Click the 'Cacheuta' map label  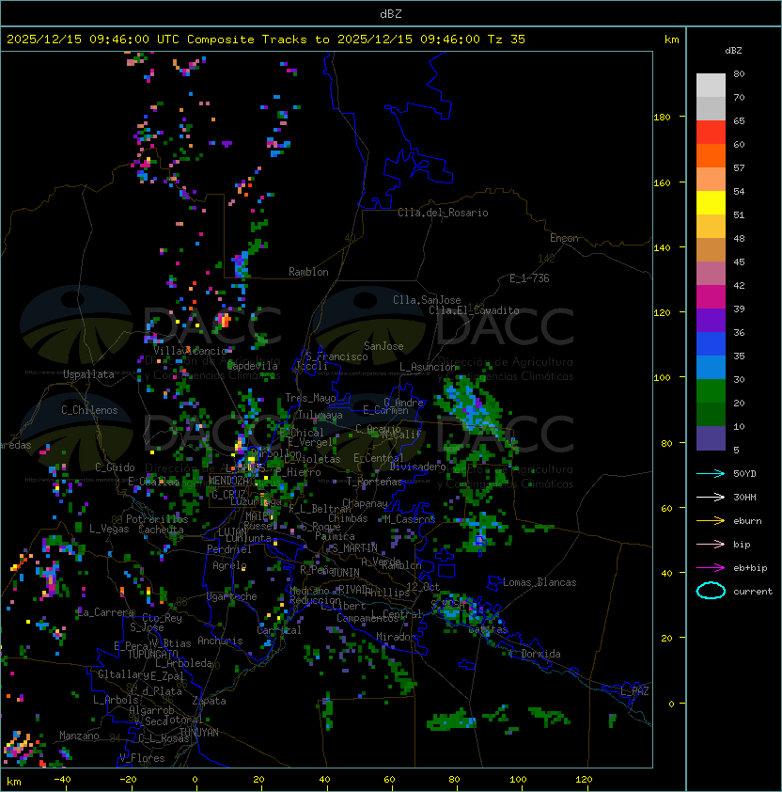(x=161, y=530)
